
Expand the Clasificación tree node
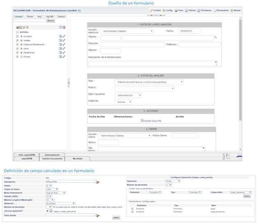pos(17,53)
